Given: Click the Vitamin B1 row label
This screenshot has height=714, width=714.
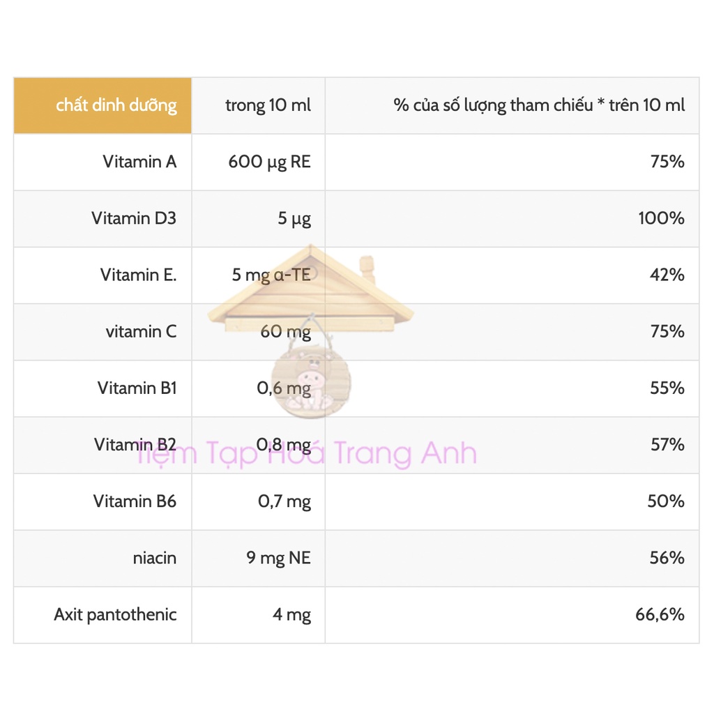Looking at the screenshot, I should [x=137, y=388].
